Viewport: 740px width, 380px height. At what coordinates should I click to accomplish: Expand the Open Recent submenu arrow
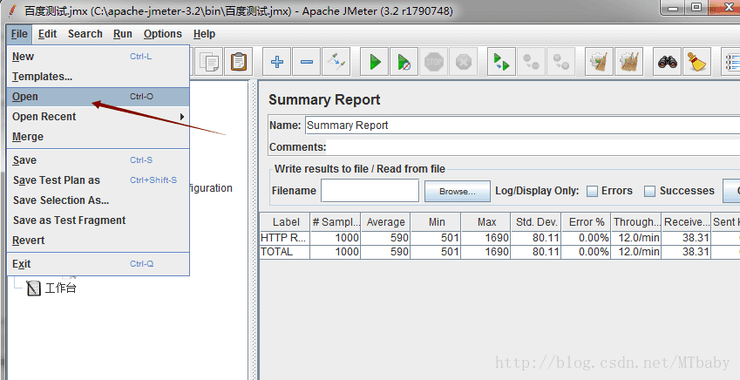tap(182, 117)
